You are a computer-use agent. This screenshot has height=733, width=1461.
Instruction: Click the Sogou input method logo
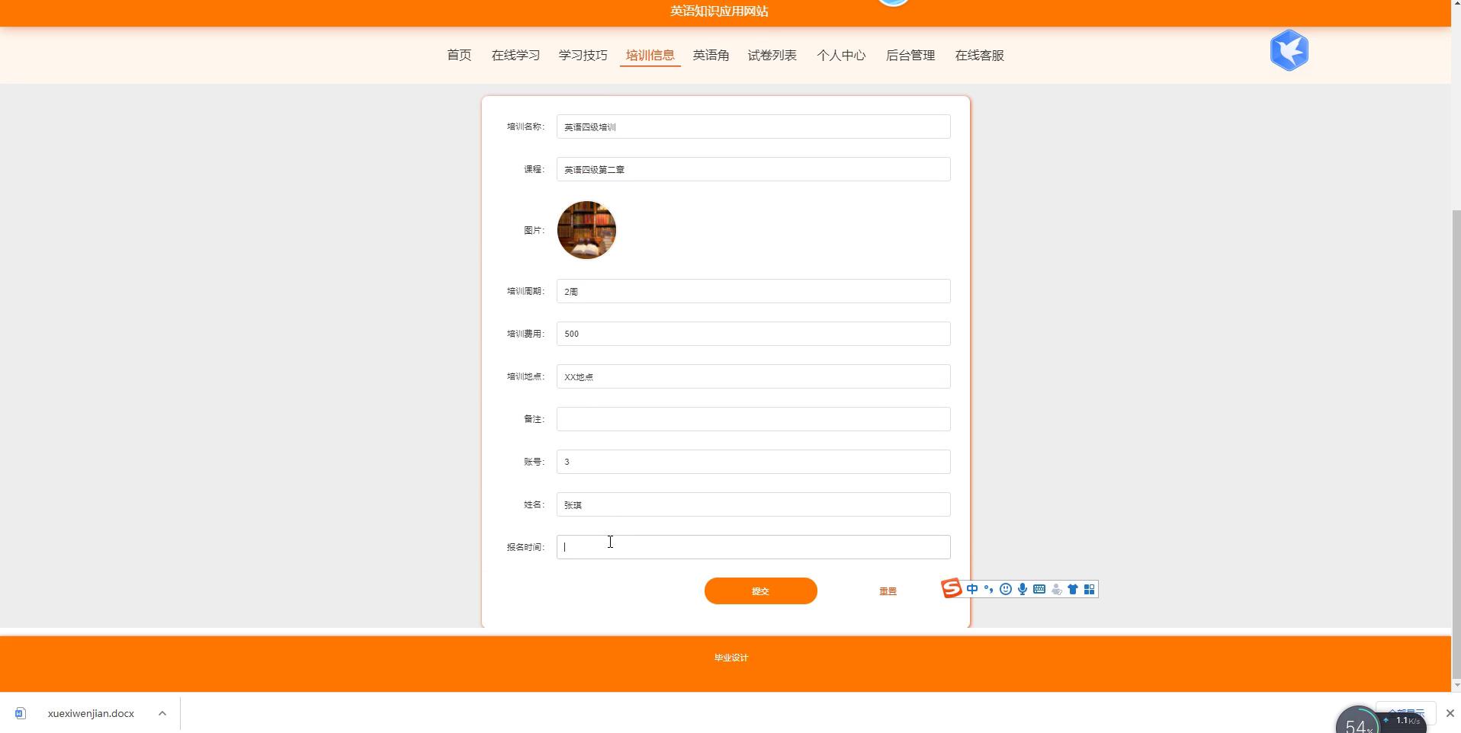pos(951,589)
